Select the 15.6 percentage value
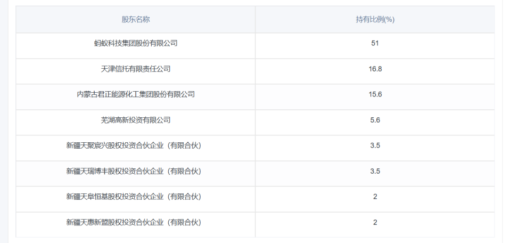This screenshot has width=511, height=243. [x=375, y=94]
